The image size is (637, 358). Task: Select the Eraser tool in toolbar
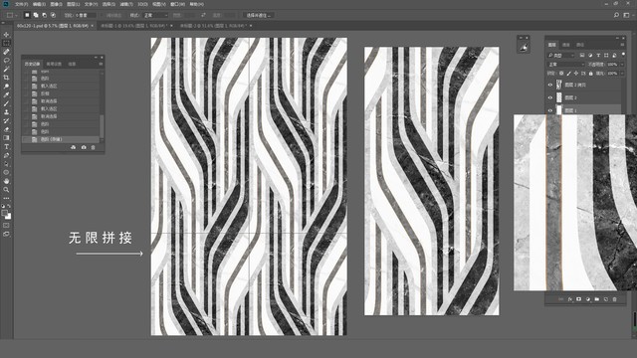point(6,129)
